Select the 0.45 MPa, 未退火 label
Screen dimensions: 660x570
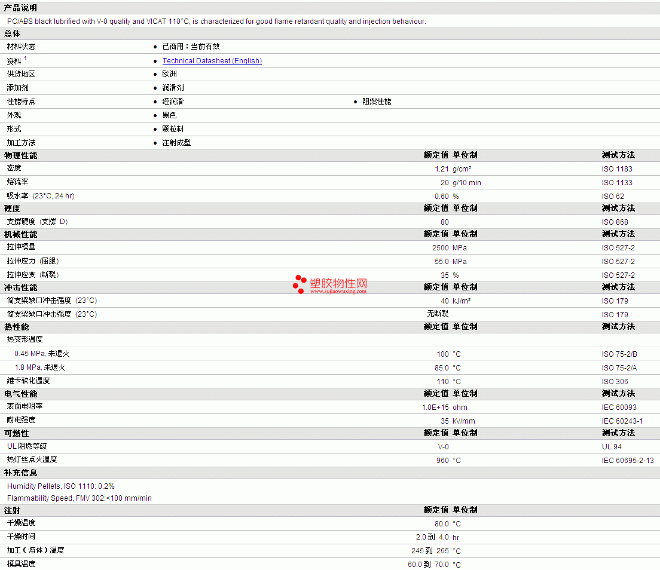(x=42, y=354)
